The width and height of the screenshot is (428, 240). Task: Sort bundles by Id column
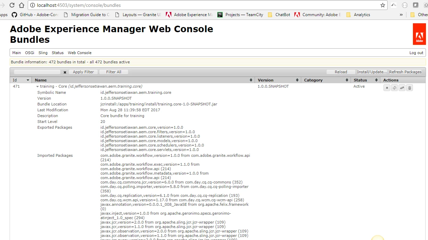pos(21,80)
